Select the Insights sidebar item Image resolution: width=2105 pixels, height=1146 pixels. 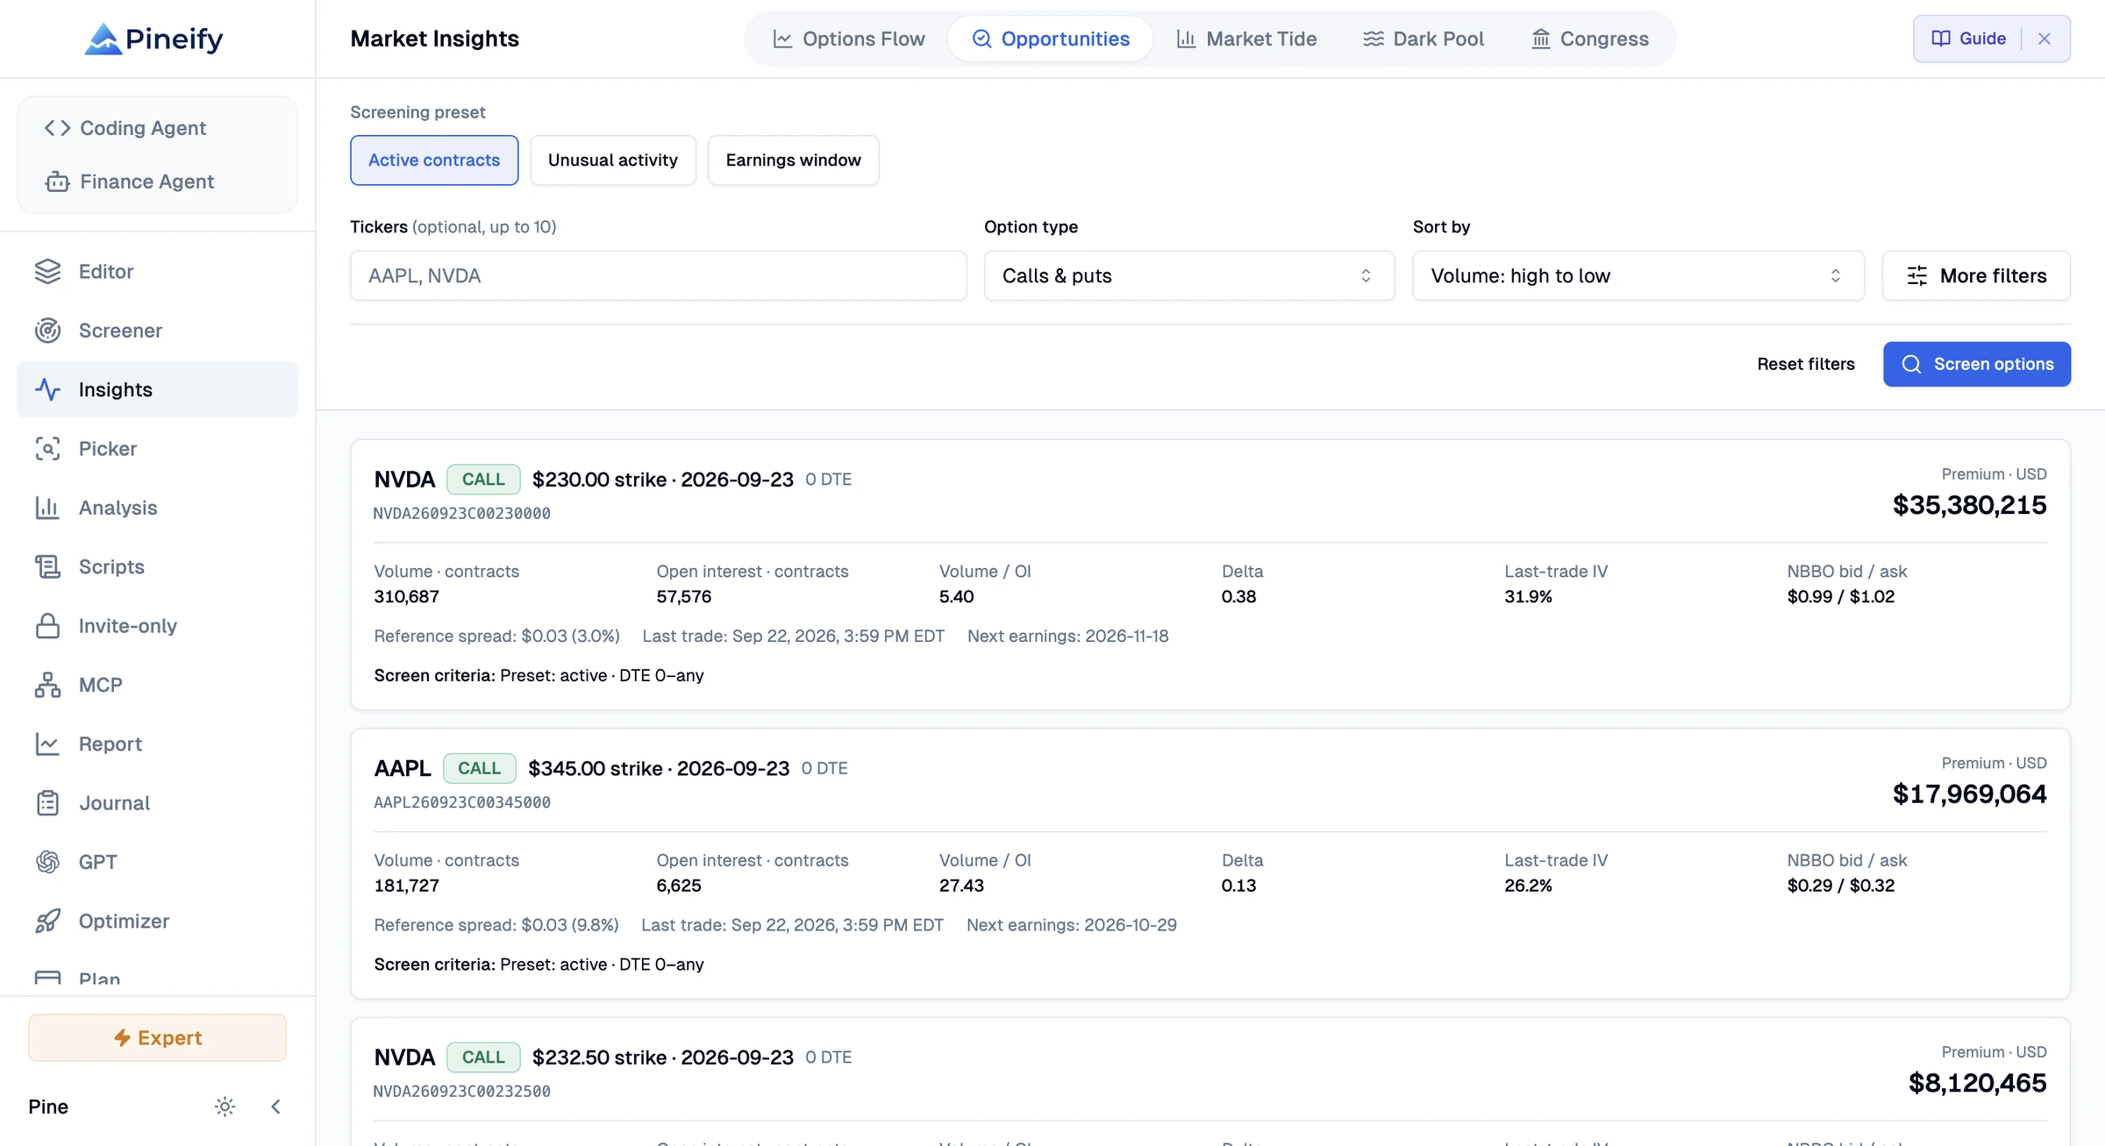point(158,389)
